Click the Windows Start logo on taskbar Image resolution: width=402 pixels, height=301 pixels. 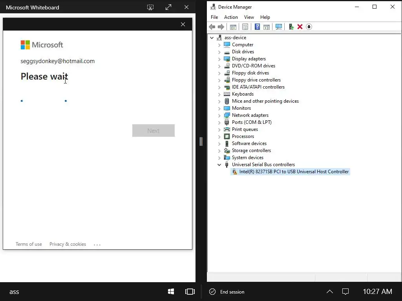[171, 292]
